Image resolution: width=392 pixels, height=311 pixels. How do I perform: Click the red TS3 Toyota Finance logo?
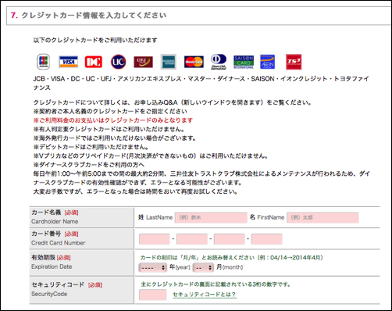coord(294,62)
